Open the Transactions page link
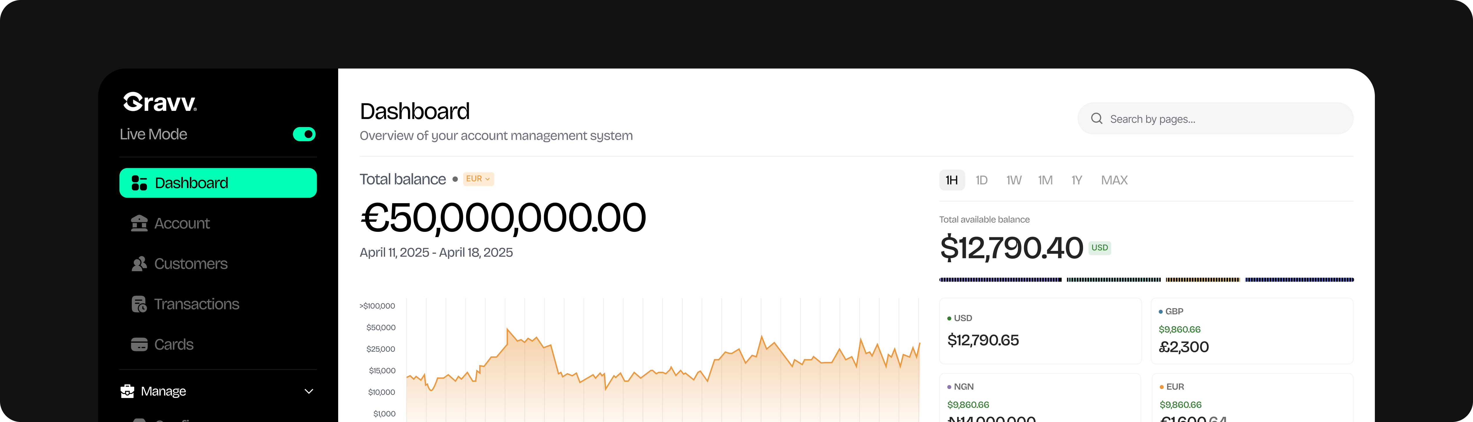 tap(196, 304)
